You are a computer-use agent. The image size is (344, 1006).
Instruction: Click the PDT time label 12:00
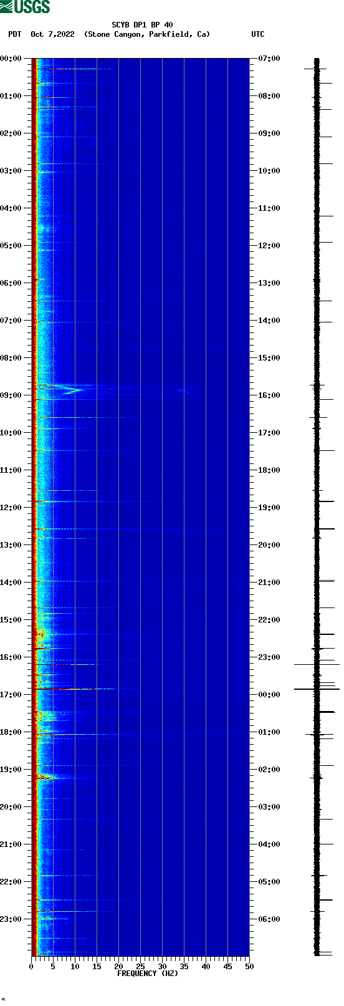pyautogui.click(x=11, y=508)
